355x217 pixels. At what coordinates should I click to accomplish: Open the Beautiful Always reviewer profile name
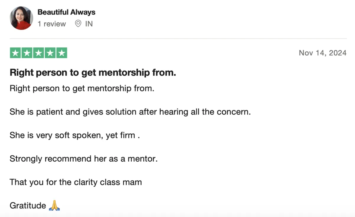(x=66, y=12)
